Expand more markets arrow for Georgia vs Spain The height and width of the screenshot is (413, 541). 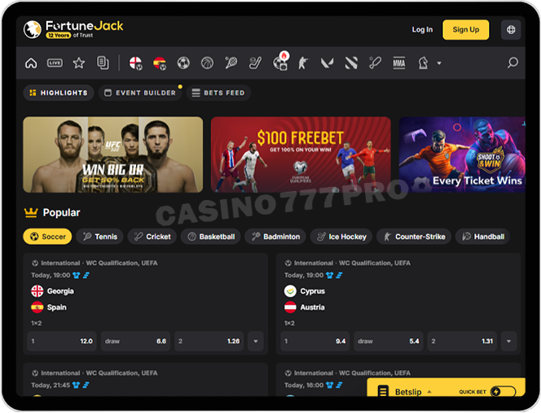coord(256,341)
